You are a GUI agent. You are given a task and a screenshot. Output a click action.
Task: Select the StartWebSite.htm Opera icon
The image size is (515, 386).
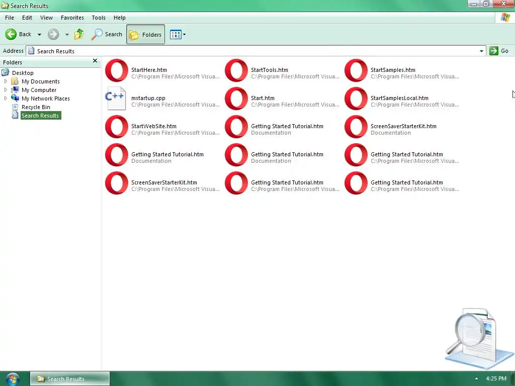coord(117,127)
